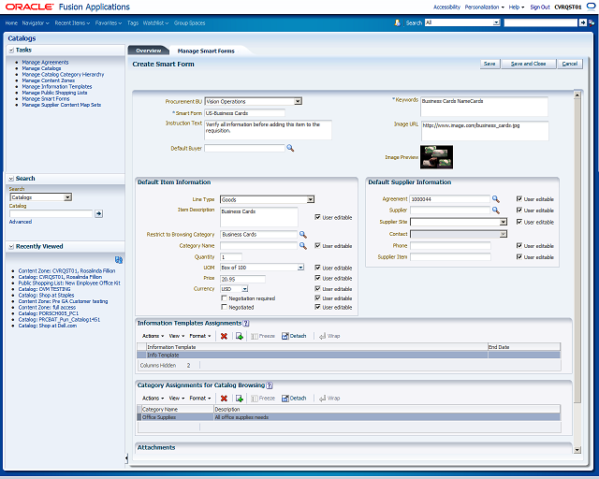This screenshot has width=599, height=479.
Task: Open the Category Name search lookup
Action: point(303,246)
